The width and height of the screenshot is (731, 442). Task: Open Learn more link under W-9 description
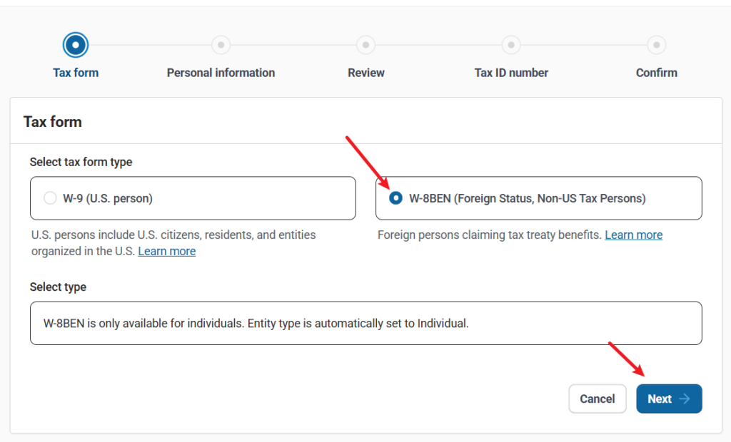coord(166,251)
